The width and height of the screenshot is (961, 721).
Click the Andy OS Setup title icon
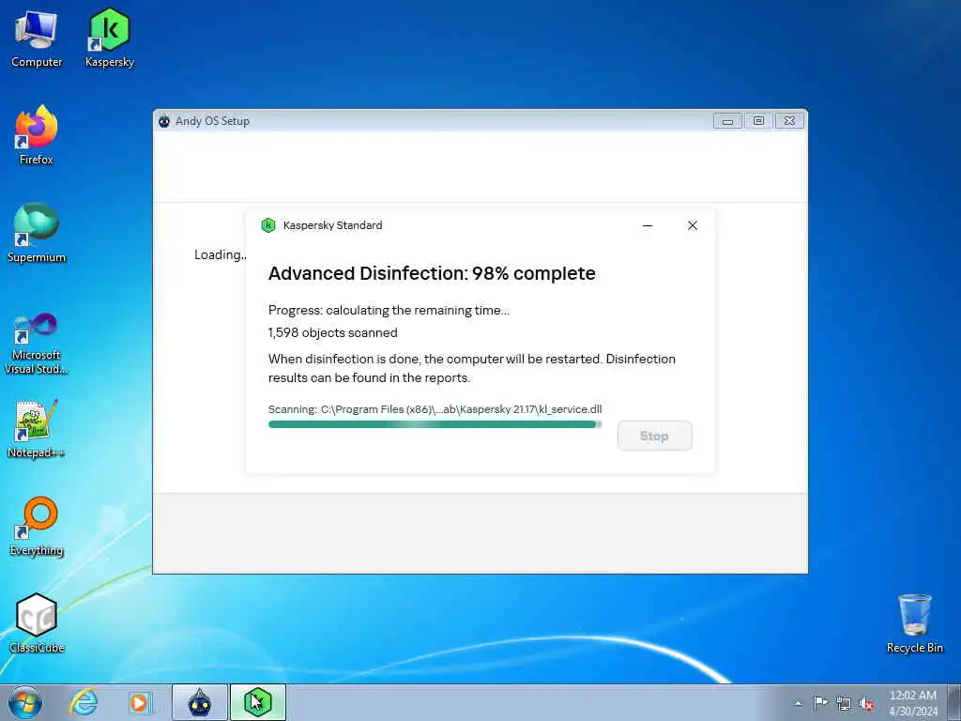(163, 121)
